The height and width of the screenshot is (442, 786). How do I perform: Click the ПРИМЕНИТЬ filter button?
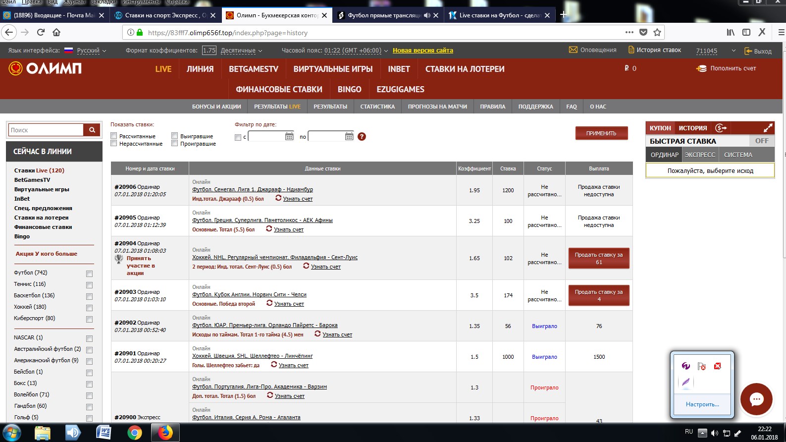(x=601, y=133)
